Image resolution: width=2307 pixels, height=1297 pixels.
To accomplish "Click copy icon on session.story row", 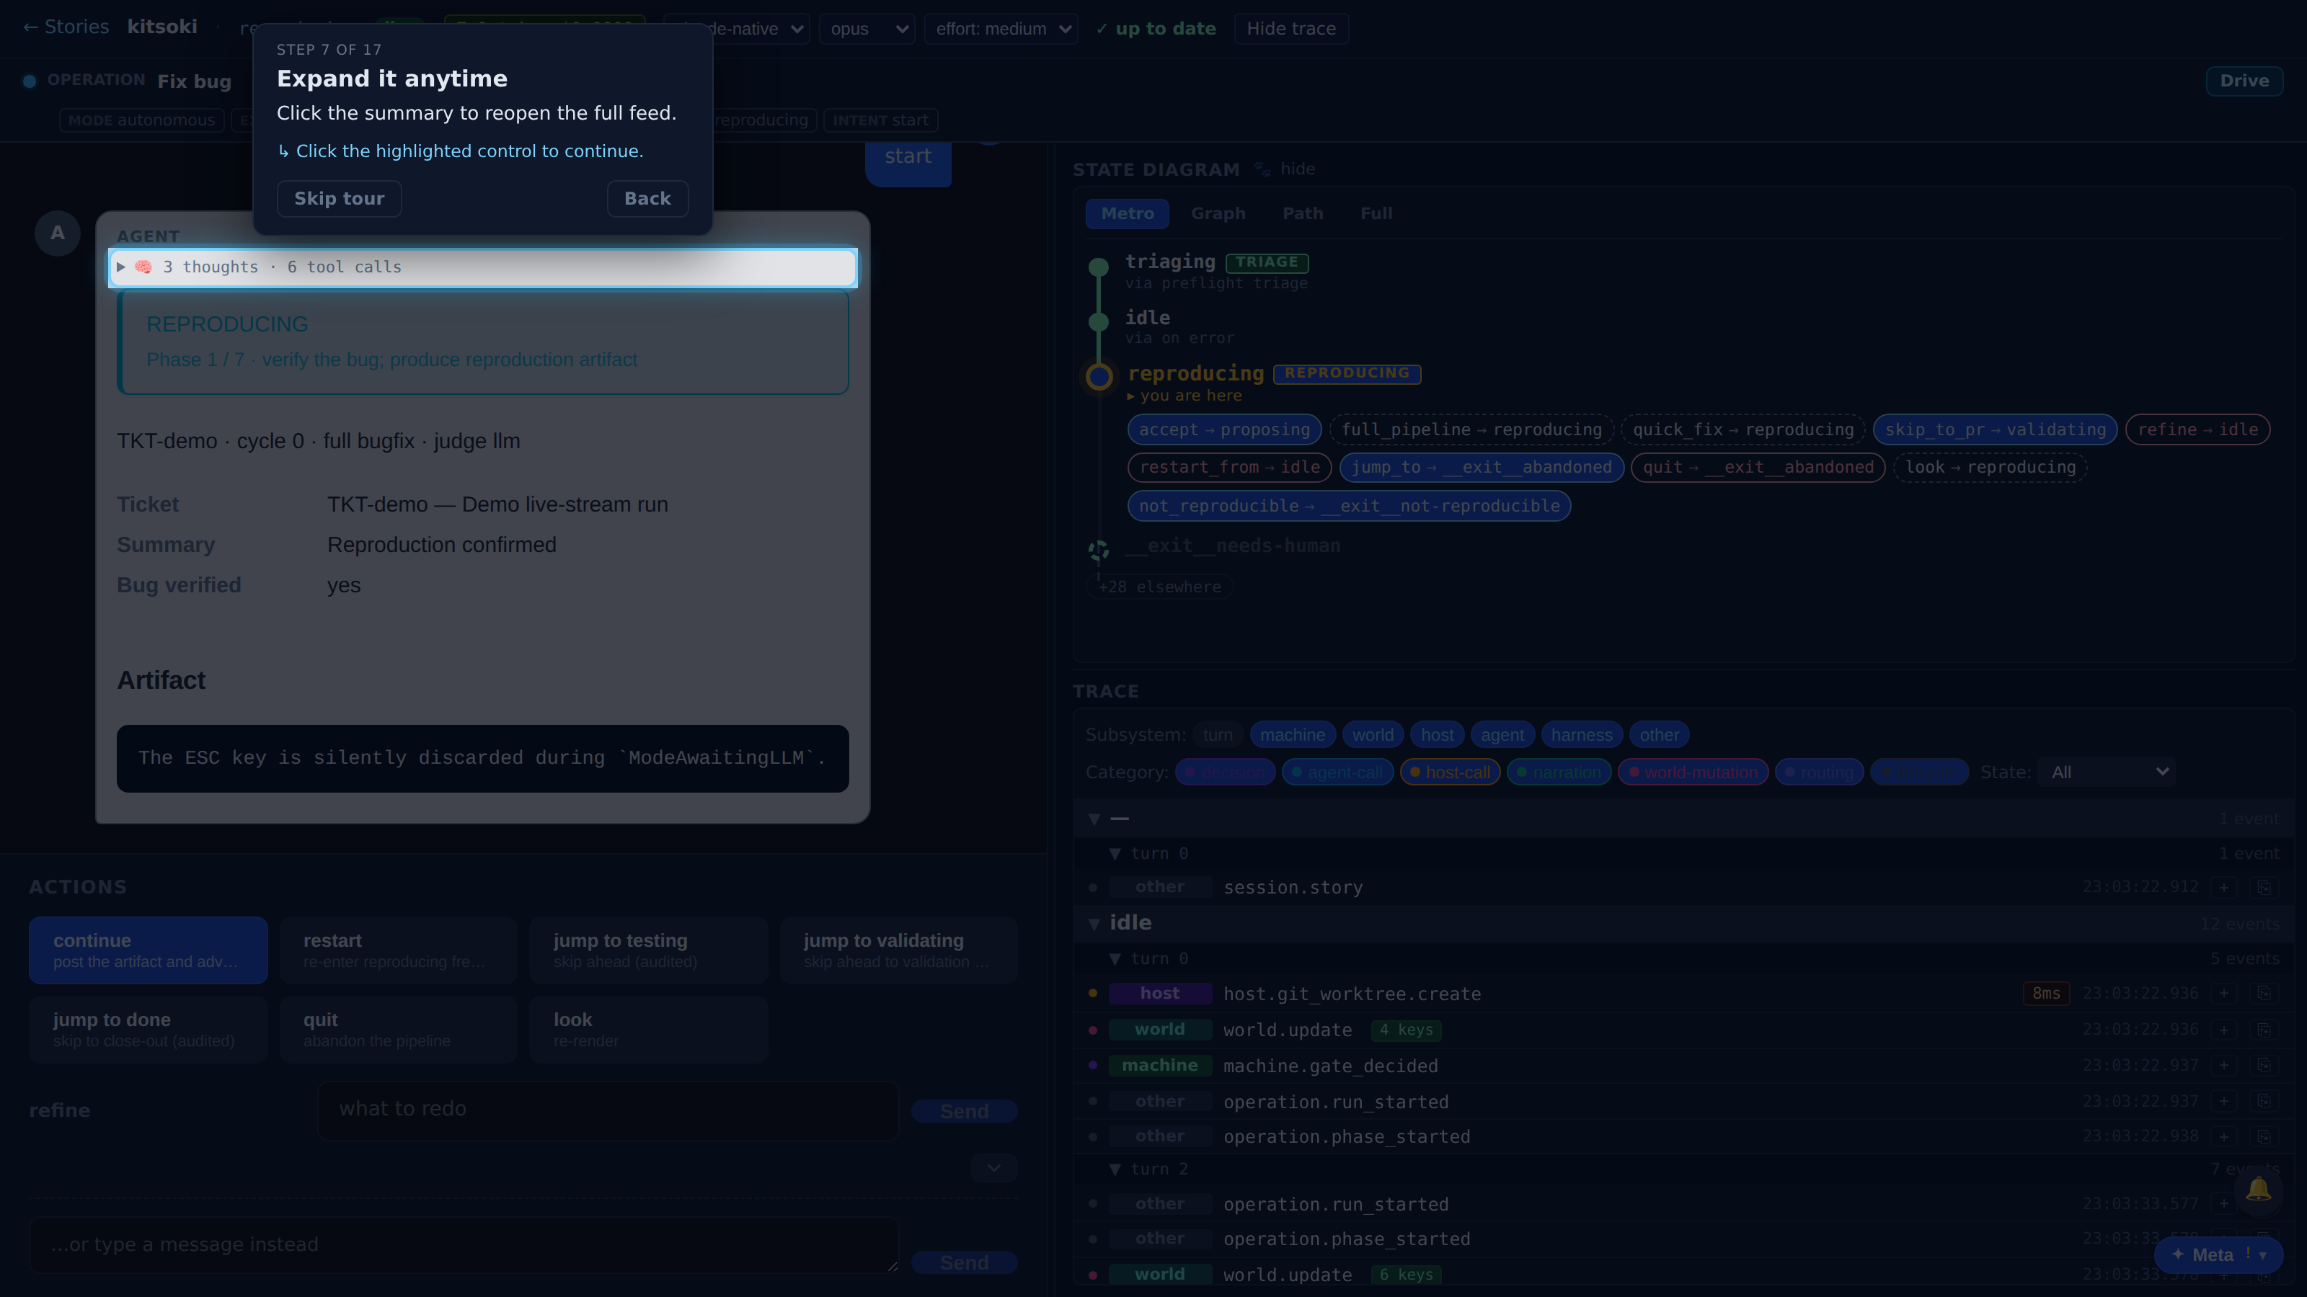I will pos(2263,887).
